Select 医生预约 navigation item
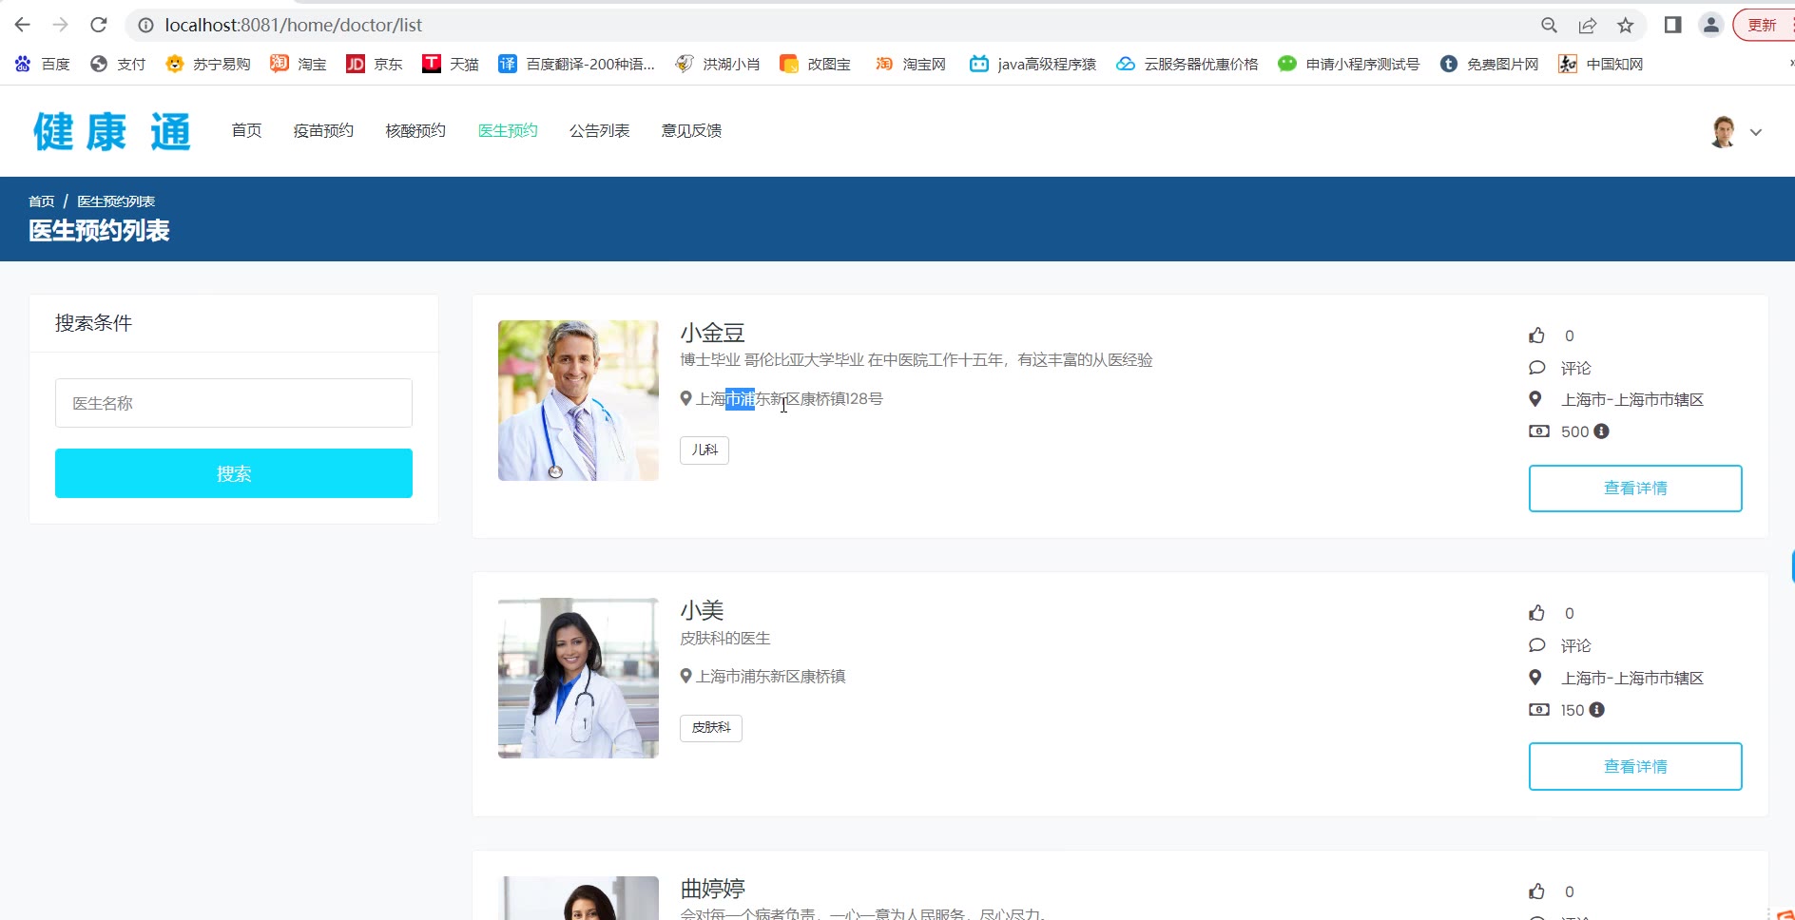 point(508,130)
